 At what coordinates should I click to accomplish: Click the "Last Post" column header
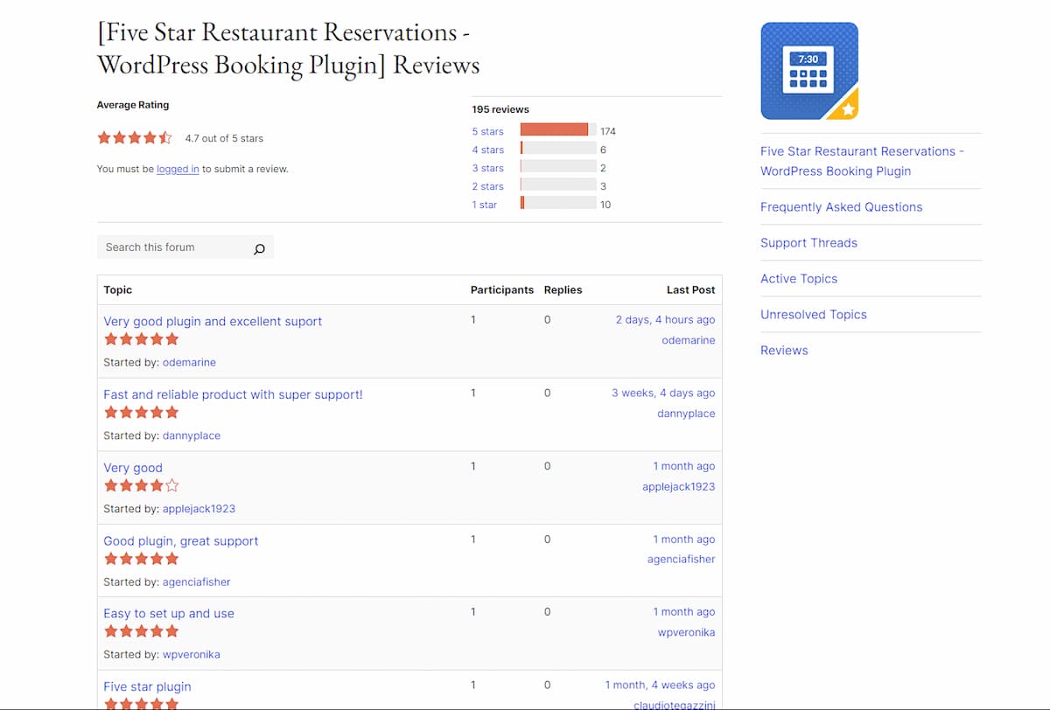coord(691,289)
